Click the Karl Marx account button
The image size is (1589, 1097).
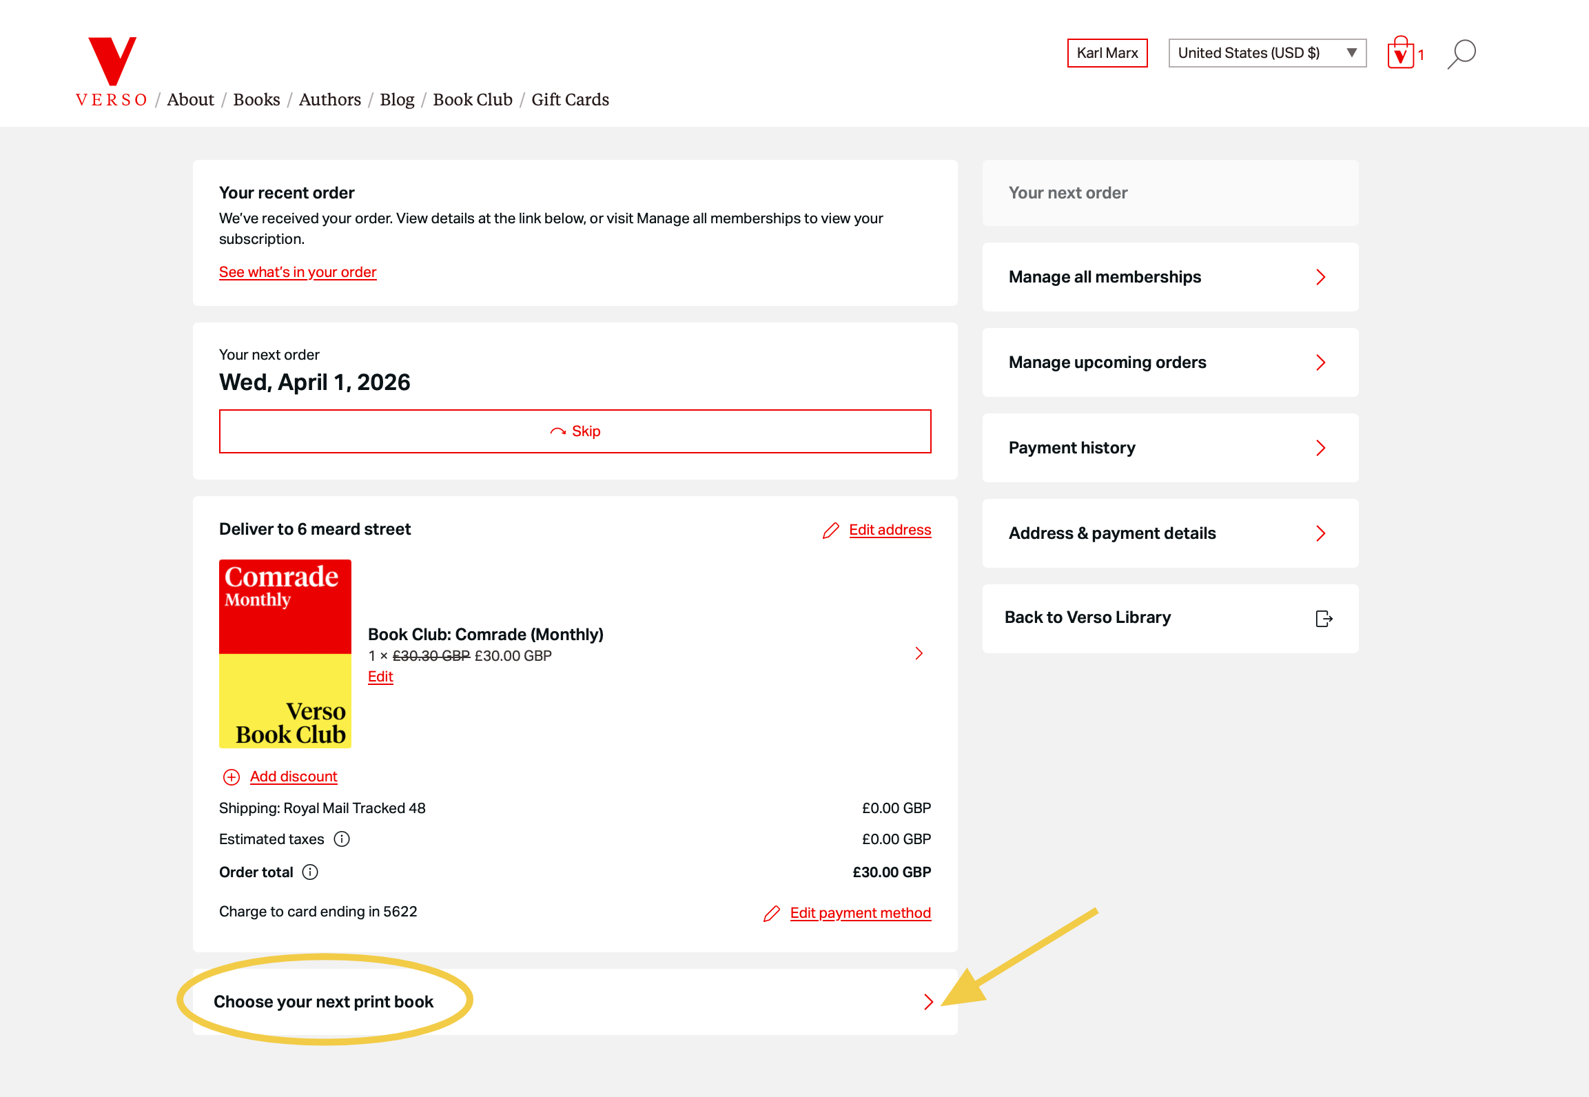pos(1107,53)
